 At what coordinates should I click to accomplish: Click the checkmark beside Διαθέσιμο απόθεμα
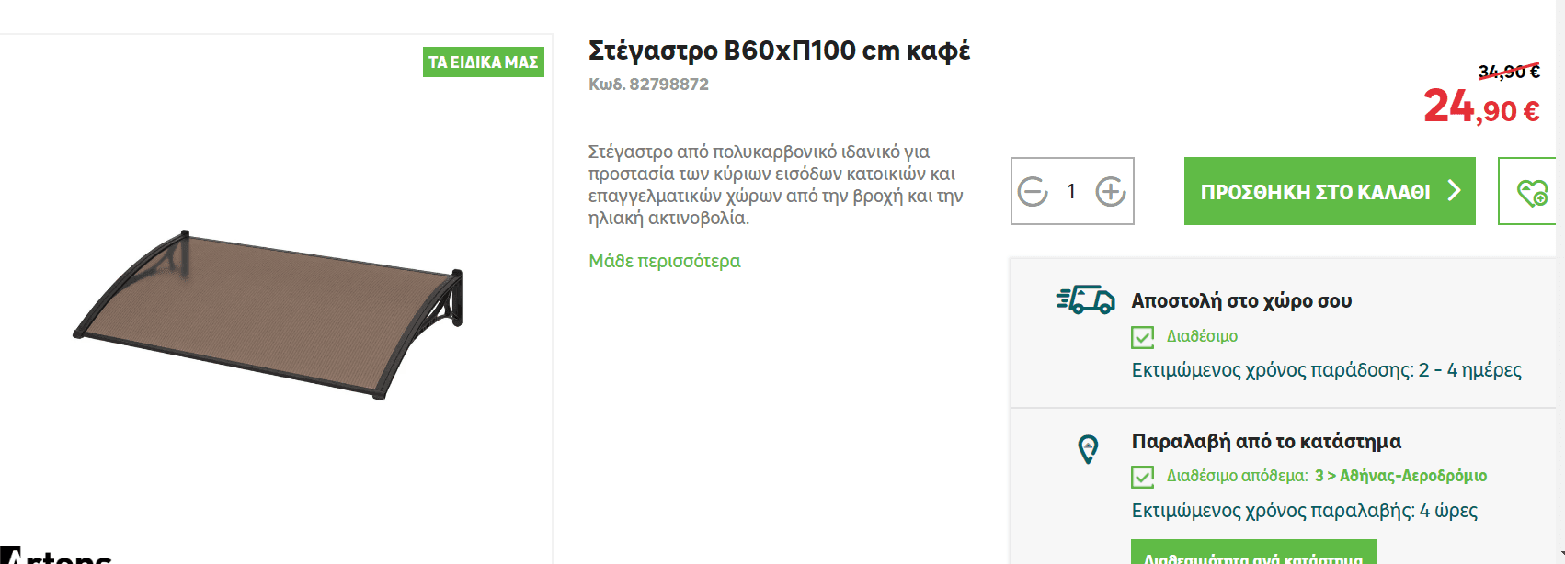click(1142, 477)
